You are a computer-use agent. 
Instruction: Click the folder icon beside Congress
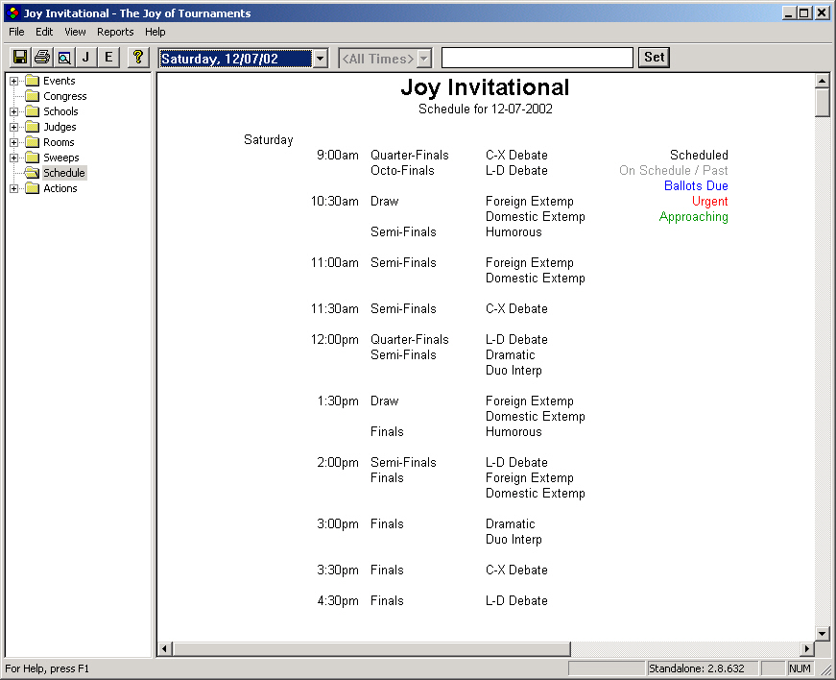click(x=30, y=96)
